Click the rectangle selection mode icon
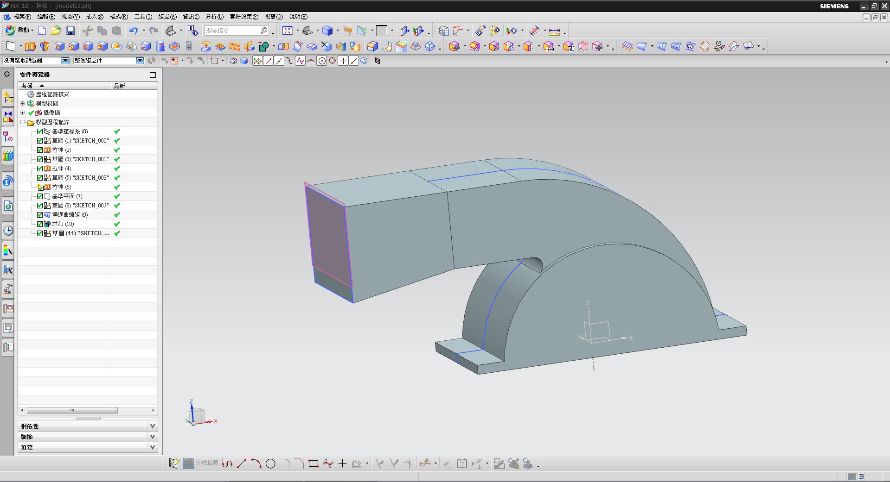The image size is (890, 482). (214, 61)
